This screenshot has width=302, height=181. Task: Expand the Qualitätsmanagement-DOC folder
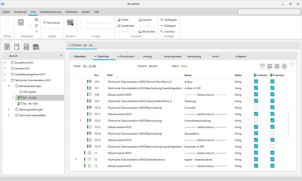tap(4, 74)
